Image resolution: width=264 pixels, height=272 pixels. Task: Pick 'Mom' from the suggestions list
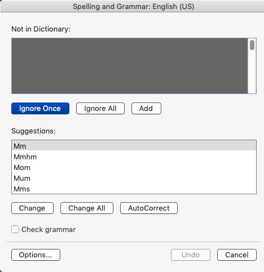click(x=134, y=167)
